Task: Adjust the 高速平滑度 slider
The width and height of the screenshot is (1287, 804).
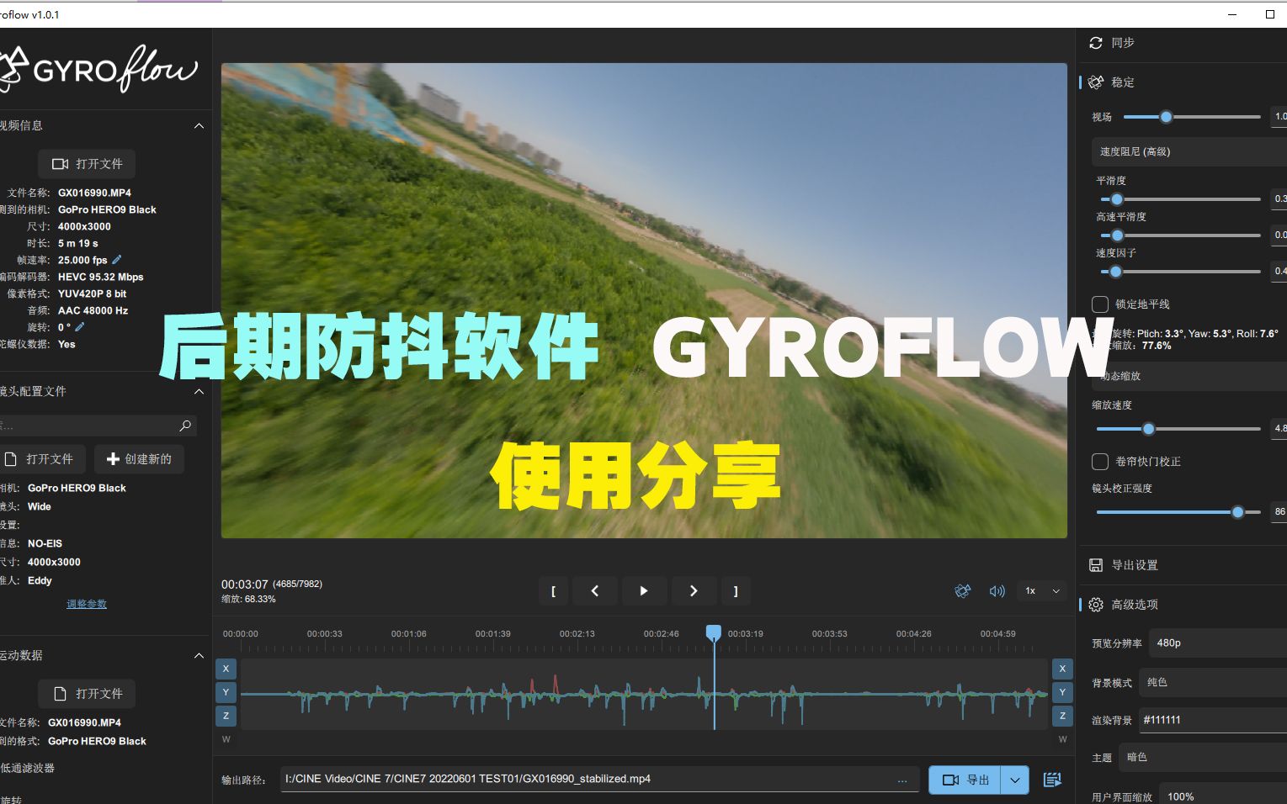Action: click(1180, 235)
